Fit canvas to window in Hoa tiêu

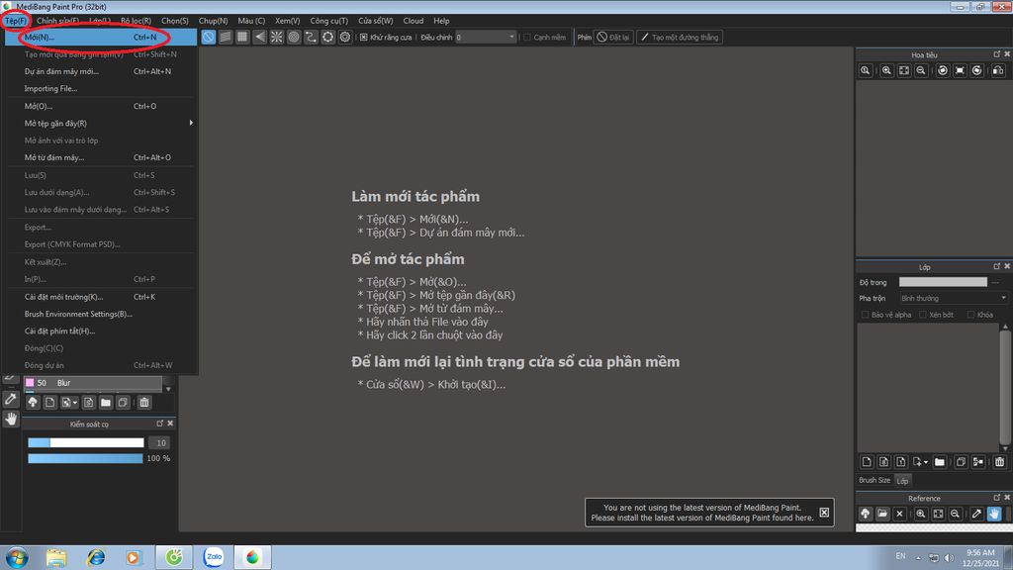coord(904,70)
